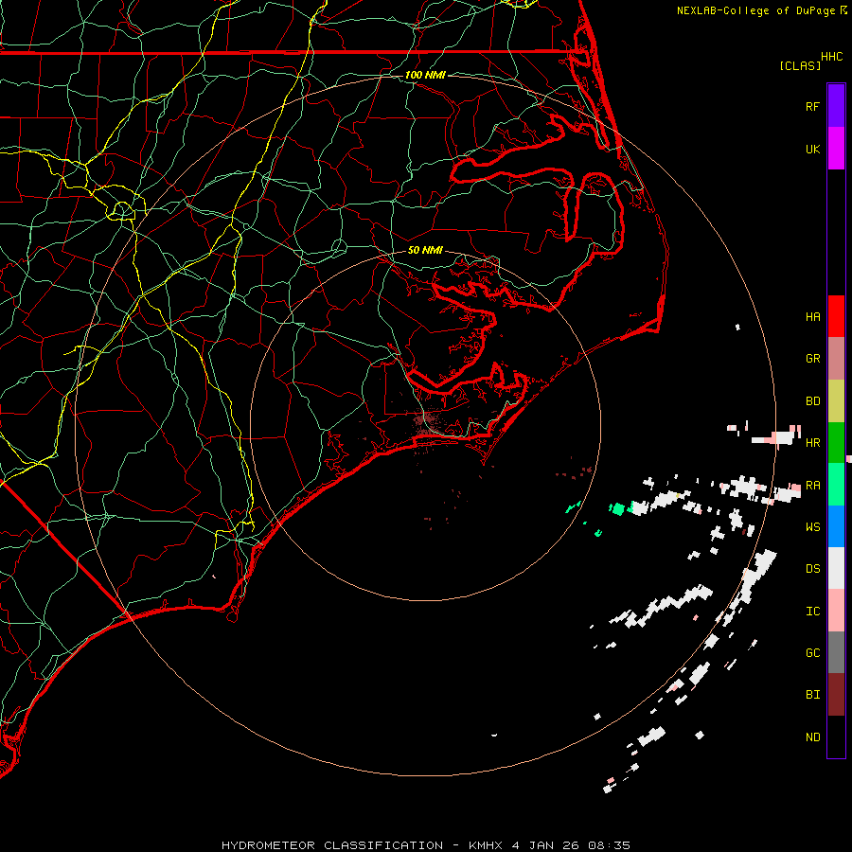852x852 pixels.
Task: Click the 50 NMI range ring label
Action: (425, 250)
